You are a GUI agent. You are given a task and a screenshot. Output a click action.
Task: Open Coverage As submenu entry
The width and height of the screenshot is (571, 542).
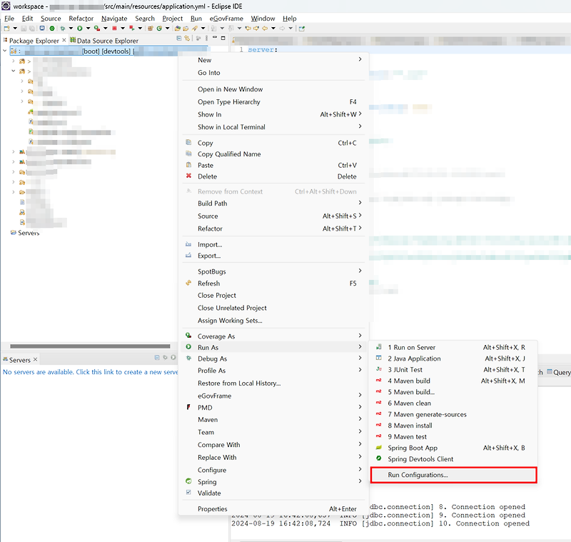point(273,336)
